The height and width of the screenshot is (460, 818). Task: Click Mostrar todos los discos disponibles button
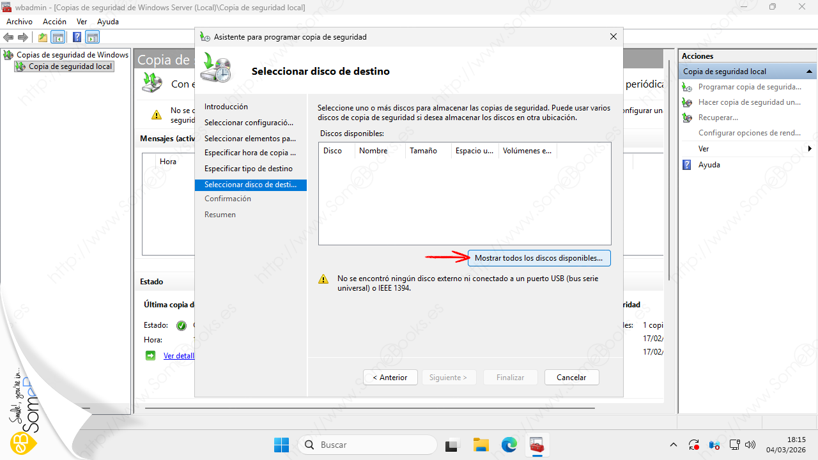[x=539, y=258]
